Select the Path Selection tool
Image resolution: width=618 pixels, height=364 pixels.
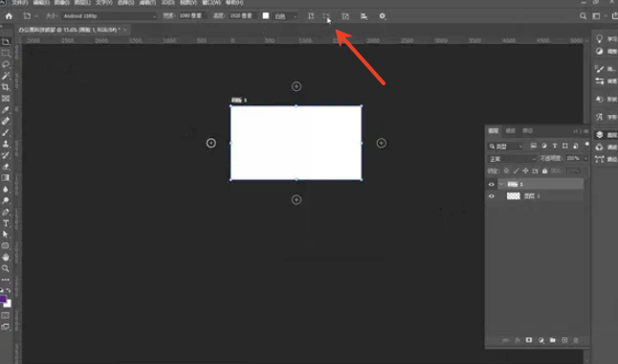pyautogui.click(x=6, y=235)
